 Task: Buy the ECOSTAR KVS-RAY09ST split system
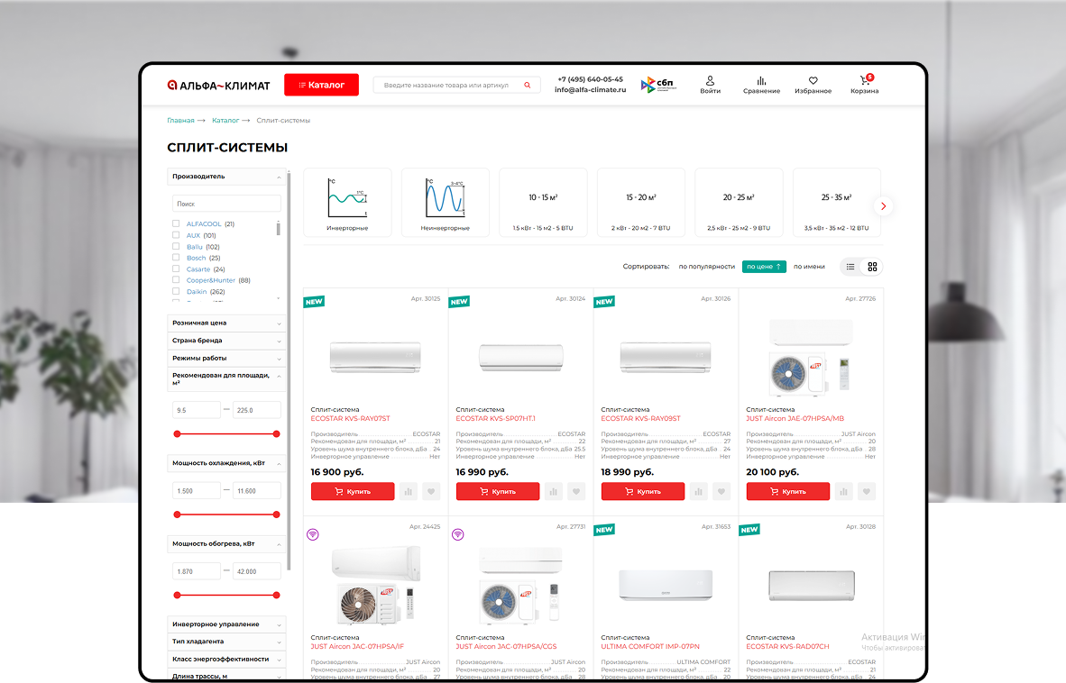point(643,492)
